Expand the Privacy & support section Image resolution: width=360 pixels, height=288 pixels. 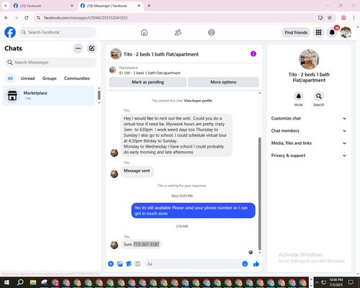[x=309, y=156]
